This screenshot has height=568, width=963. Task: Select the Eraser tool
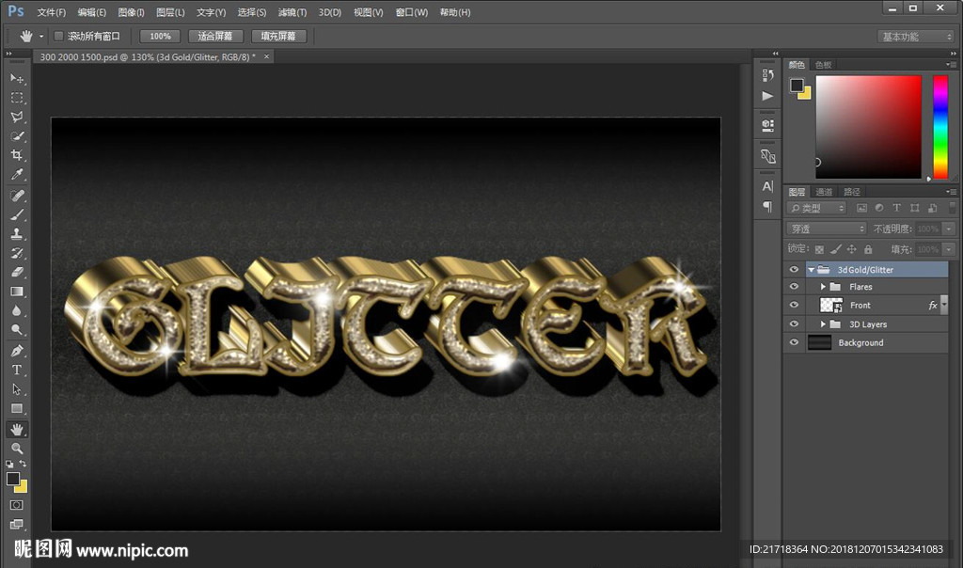point(17,272)
